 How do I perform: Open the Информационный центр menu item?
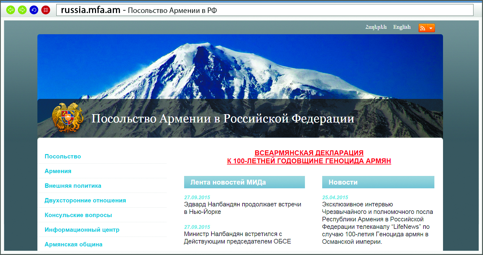(x=82, y=230)
